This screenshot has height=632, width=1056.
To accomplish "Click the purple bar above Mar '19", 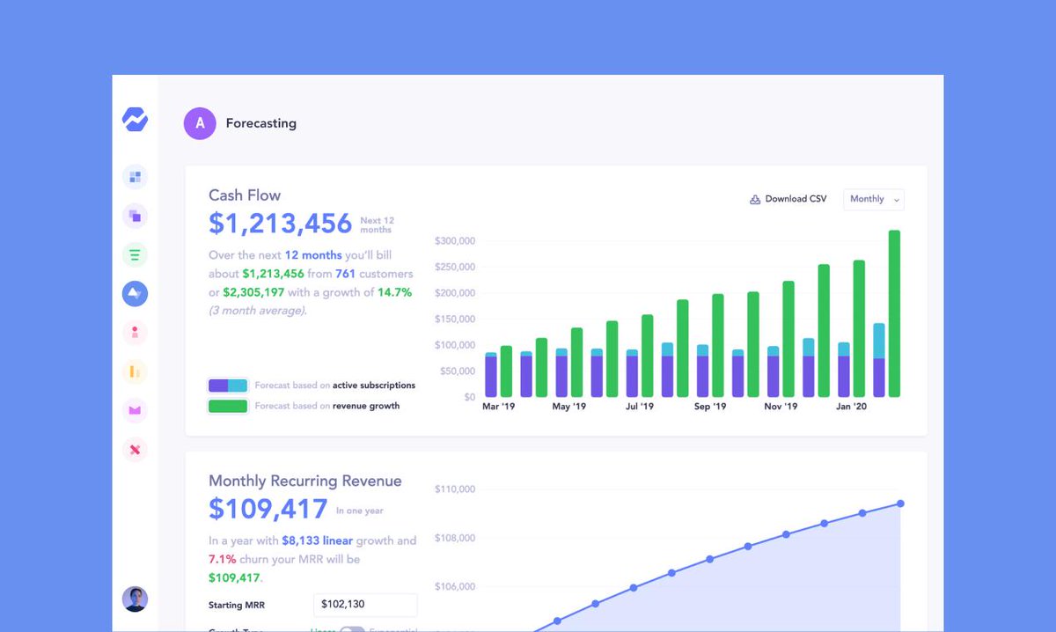I will point(491,375).
